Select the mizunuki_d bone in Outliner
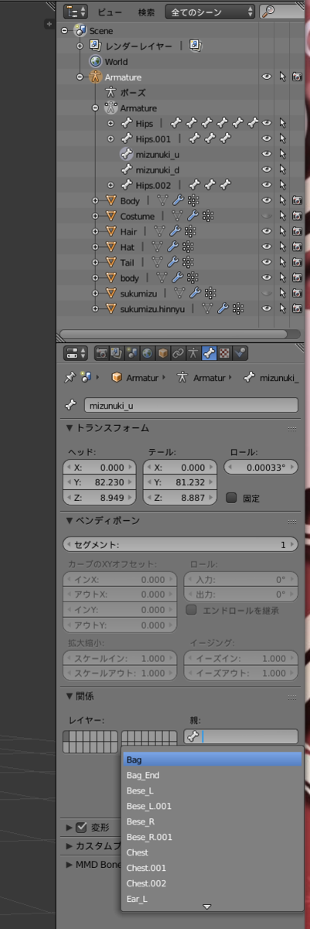310x929 pixels. 157,170
